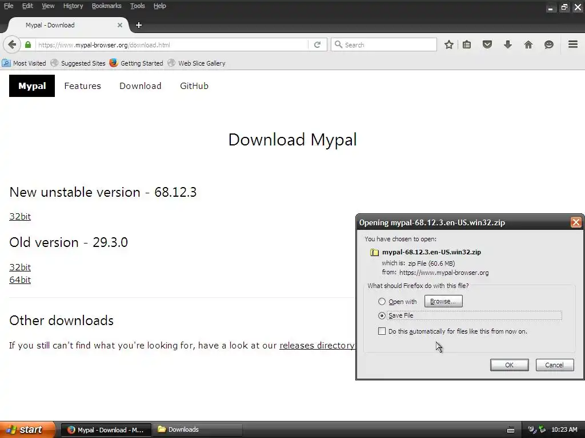This screenshot has width=585, height=438.
Task: Open the File menu
Action: pos(9,6)
